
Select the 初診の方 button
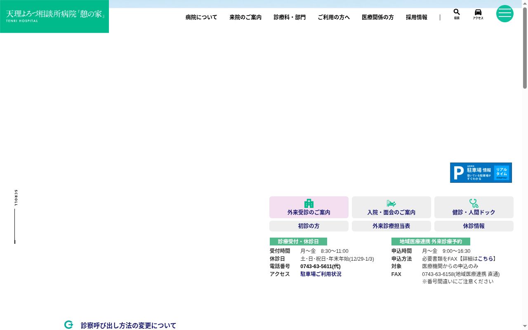tap(309, 226)
